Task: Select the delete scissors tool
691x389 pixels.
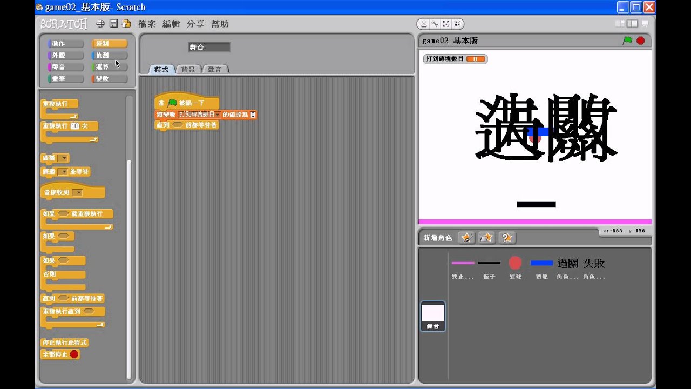Action: click(x=435, y=24)
